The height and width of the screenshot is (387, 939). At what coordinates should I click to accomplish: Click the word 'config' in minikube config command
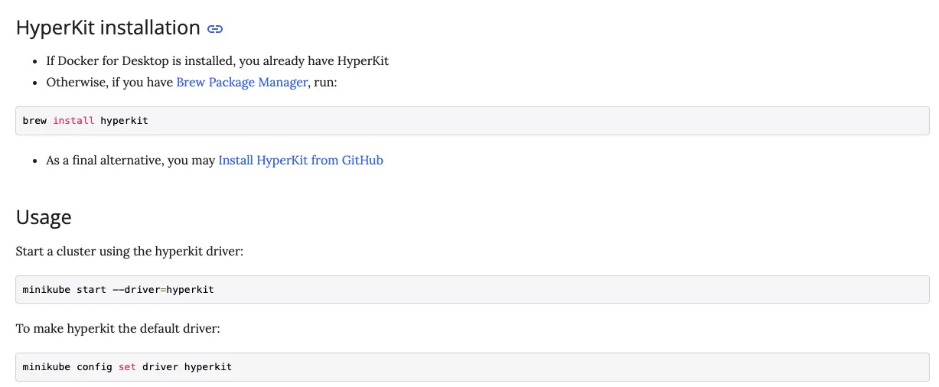(x=94, y=367)
